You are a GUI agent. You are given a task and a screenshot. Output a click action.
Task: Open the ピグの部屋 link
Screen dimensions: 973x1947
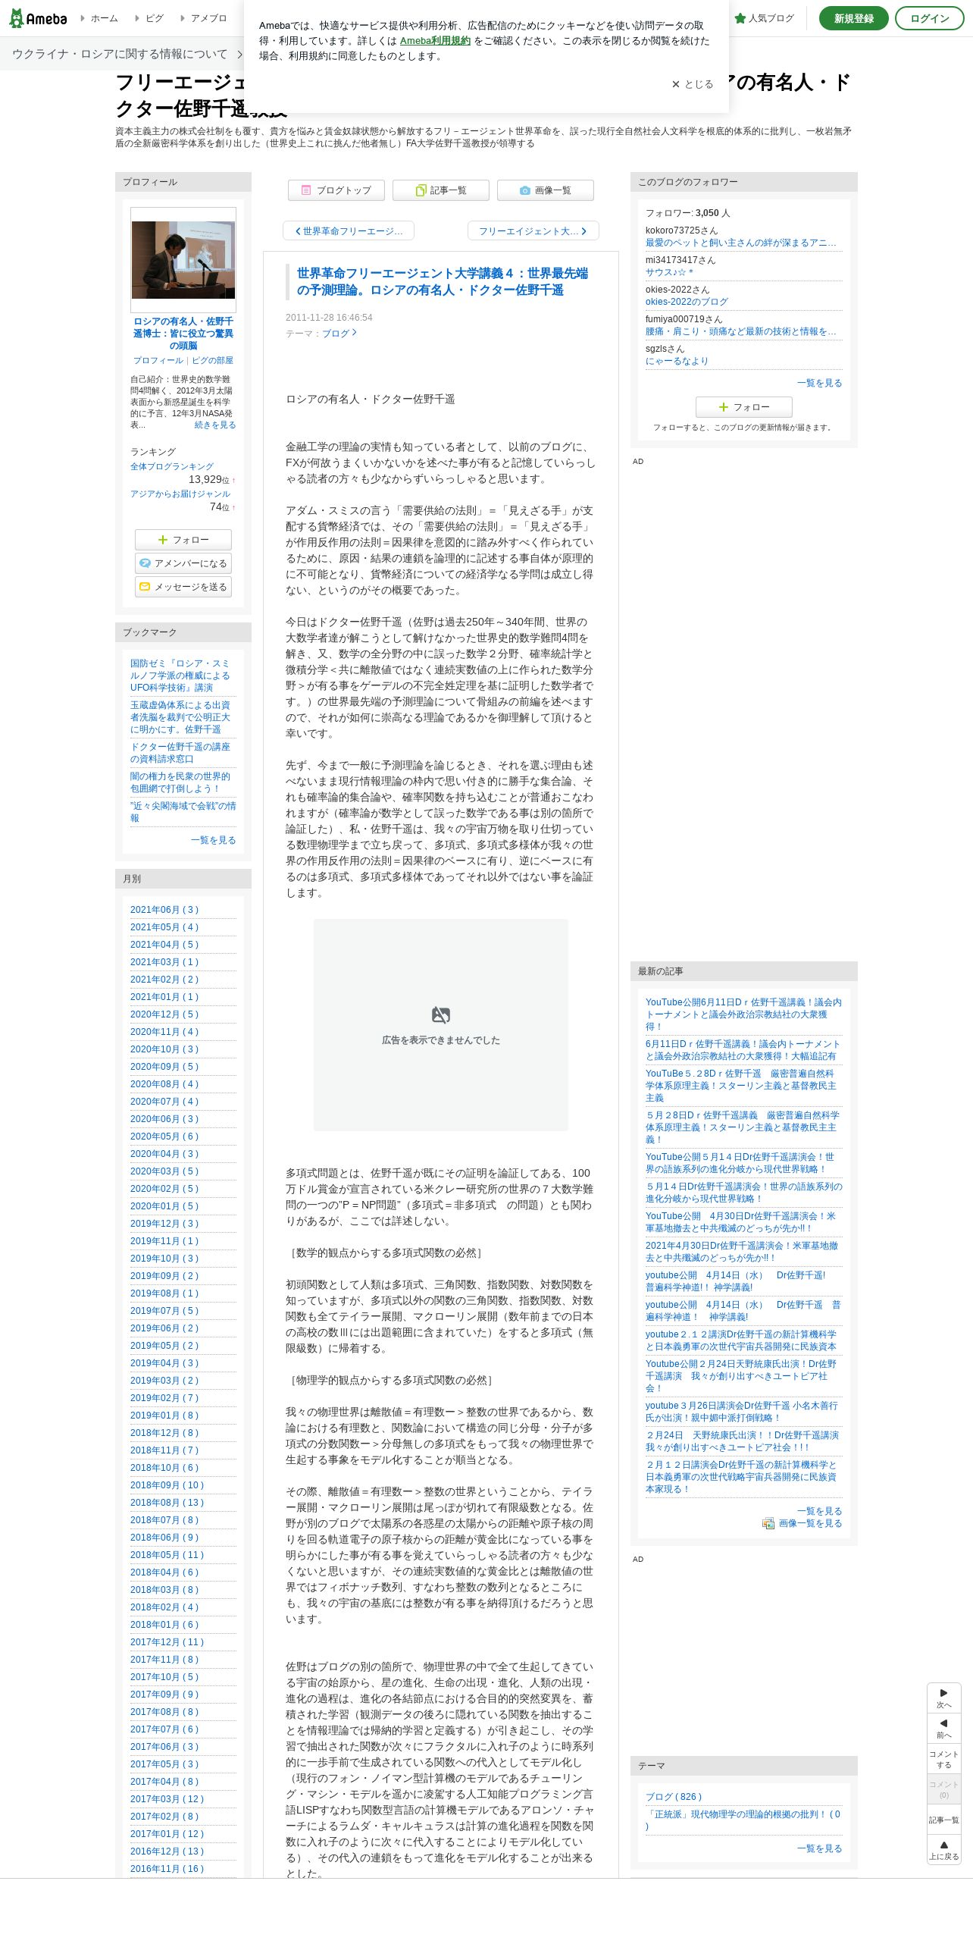(x=212, y=361)
